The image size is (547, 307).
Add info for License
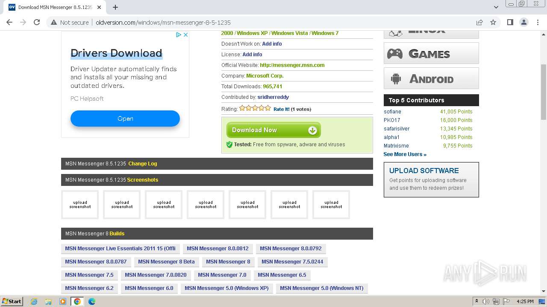252,55
